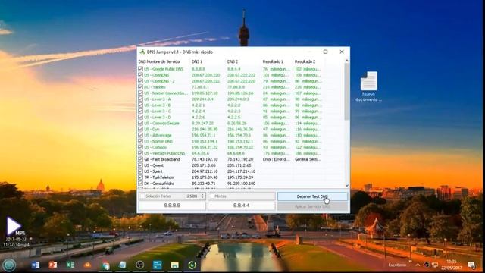The width and height of the screenshot is (485, 273).
Task: Click the Error: Error d... result cell
Action: (276, 159)
